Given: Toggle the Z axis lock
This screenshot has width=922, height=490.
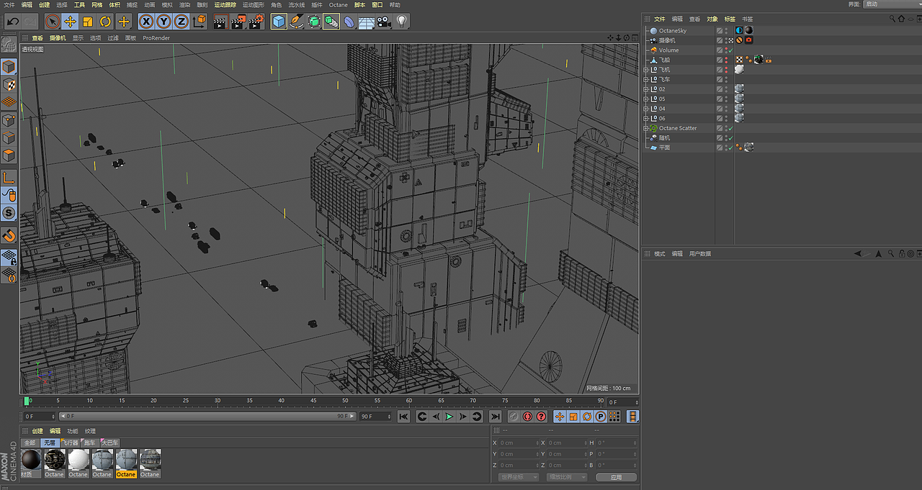Looking at the screenshot, I should (181, 22).
